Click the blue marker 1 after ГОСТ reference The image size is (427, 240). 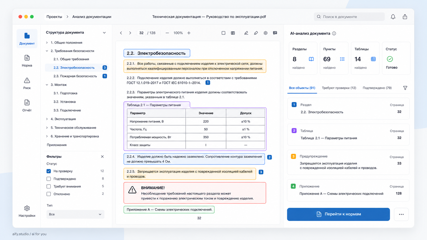pyautogui.click(x=208, y=83)
